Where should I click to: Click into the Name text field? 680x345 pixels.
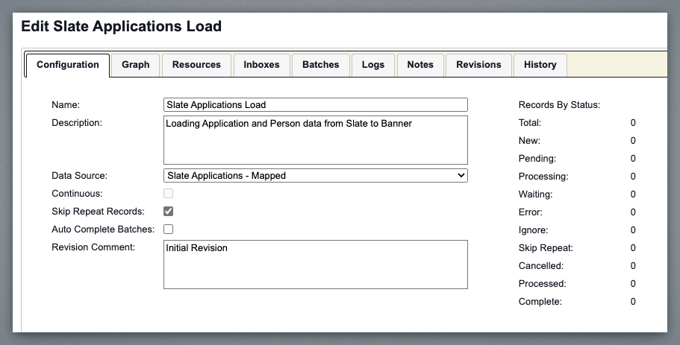tap(315, 105)
